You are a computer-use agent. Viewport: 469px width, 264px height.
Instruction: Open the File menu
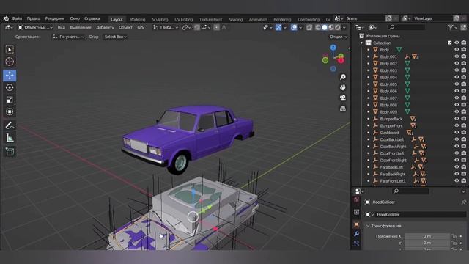(17, 18)
